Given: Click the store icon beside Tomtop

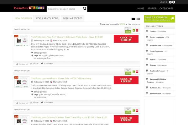Looking at the screenshot, I should click(x=147, y=31).
